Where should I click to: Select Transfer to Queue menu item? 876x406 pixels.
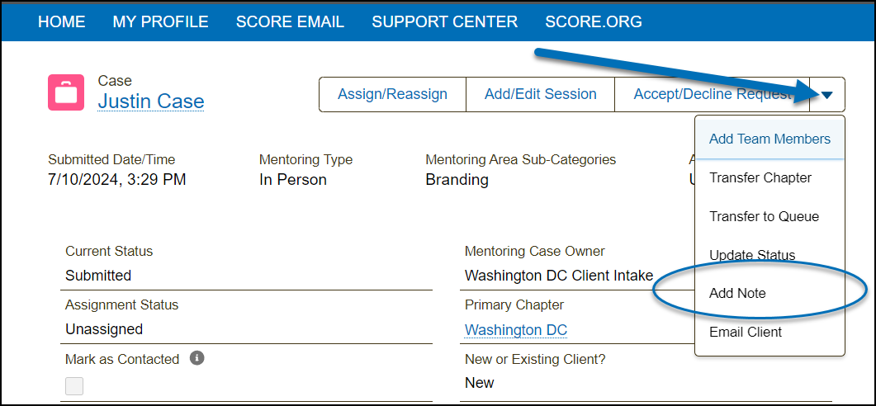coord(764,216)
